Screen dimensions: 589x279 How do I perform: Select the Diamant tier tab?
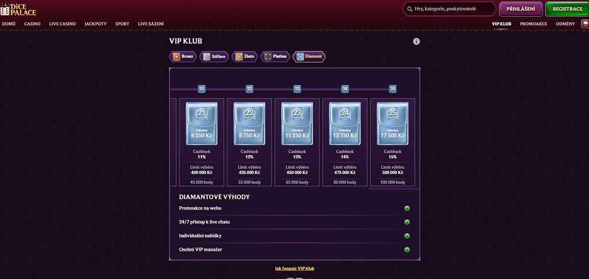(309, 57)
